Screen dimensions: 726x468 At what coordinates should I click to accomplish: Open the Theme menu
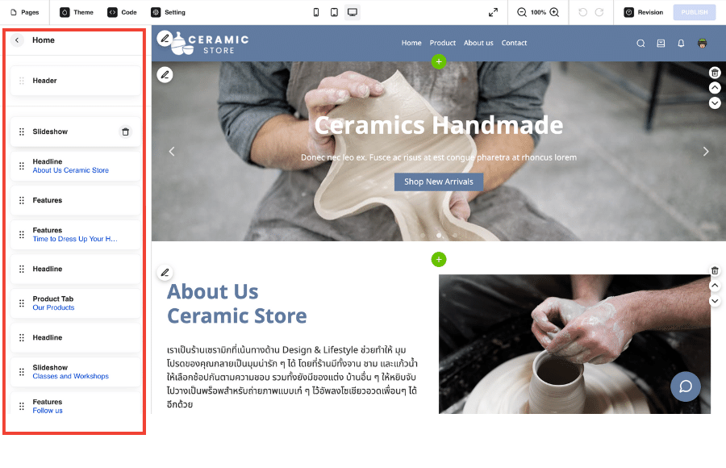coord(77,13)
